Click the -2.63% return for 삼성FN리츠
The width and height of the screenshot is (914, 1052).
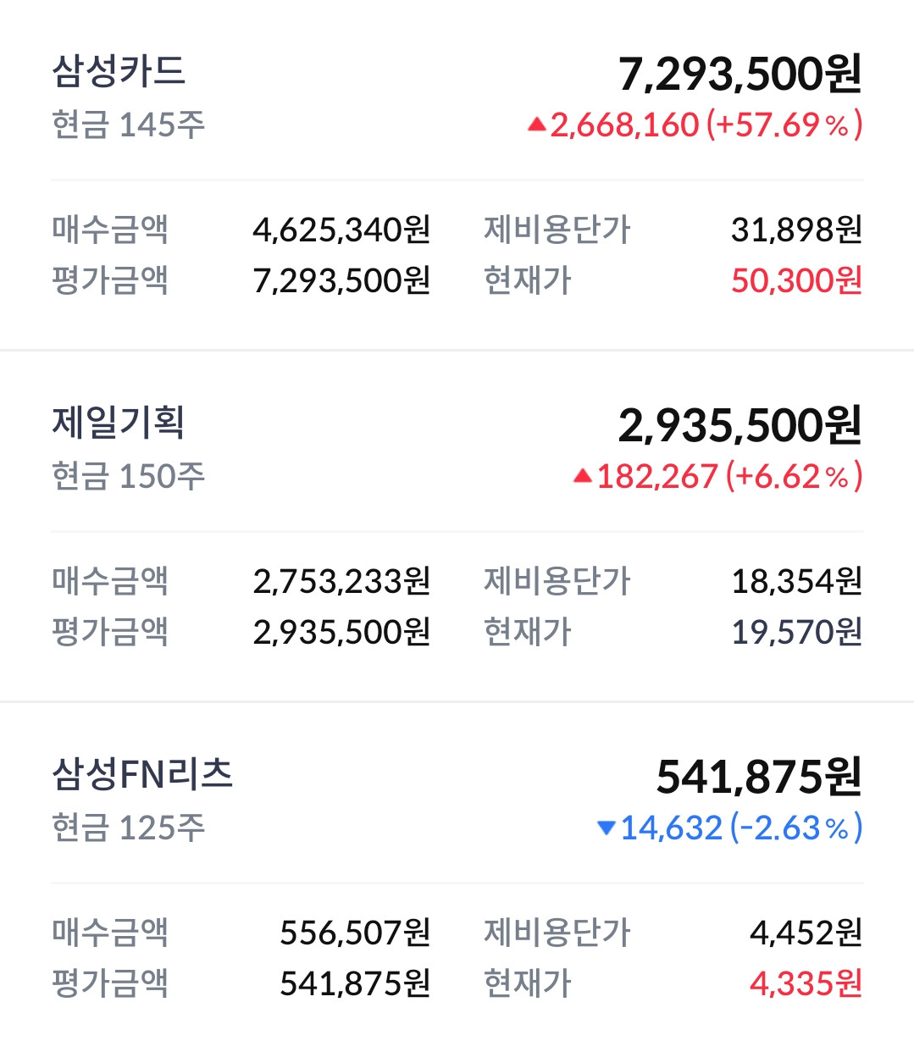pyautogui.click(x=795, y=828)
